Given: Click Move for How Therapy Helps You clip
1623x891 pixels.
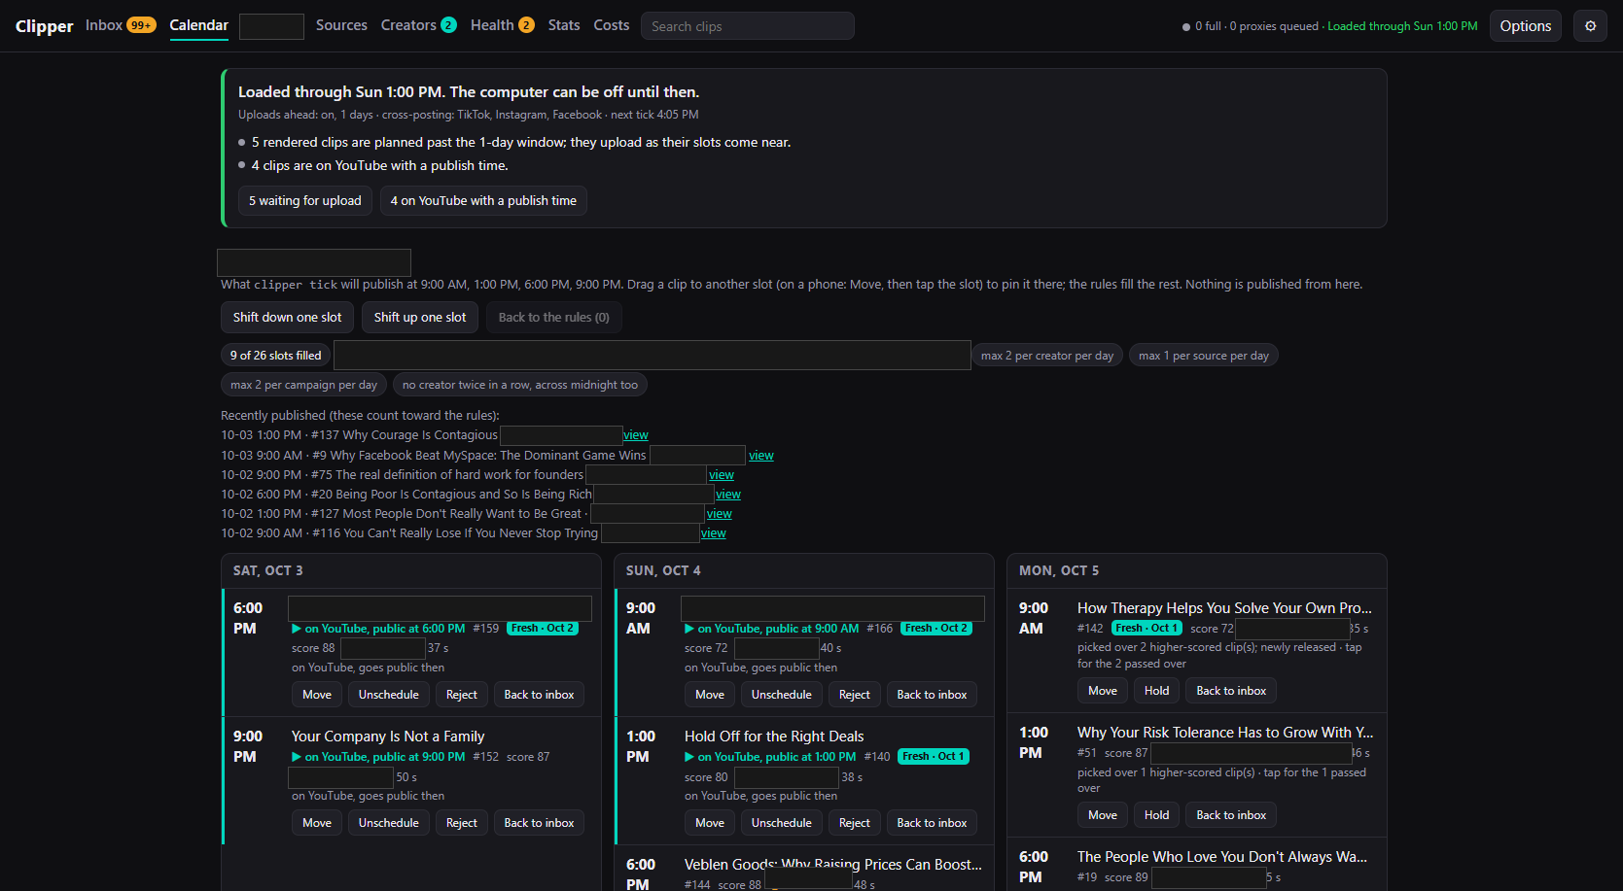Looking at the screenshot, I should pos(1103,691).
